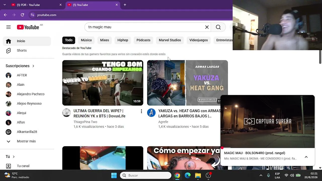
Task: Open Inicio in the sidebar
Action: tap(27, 41)
